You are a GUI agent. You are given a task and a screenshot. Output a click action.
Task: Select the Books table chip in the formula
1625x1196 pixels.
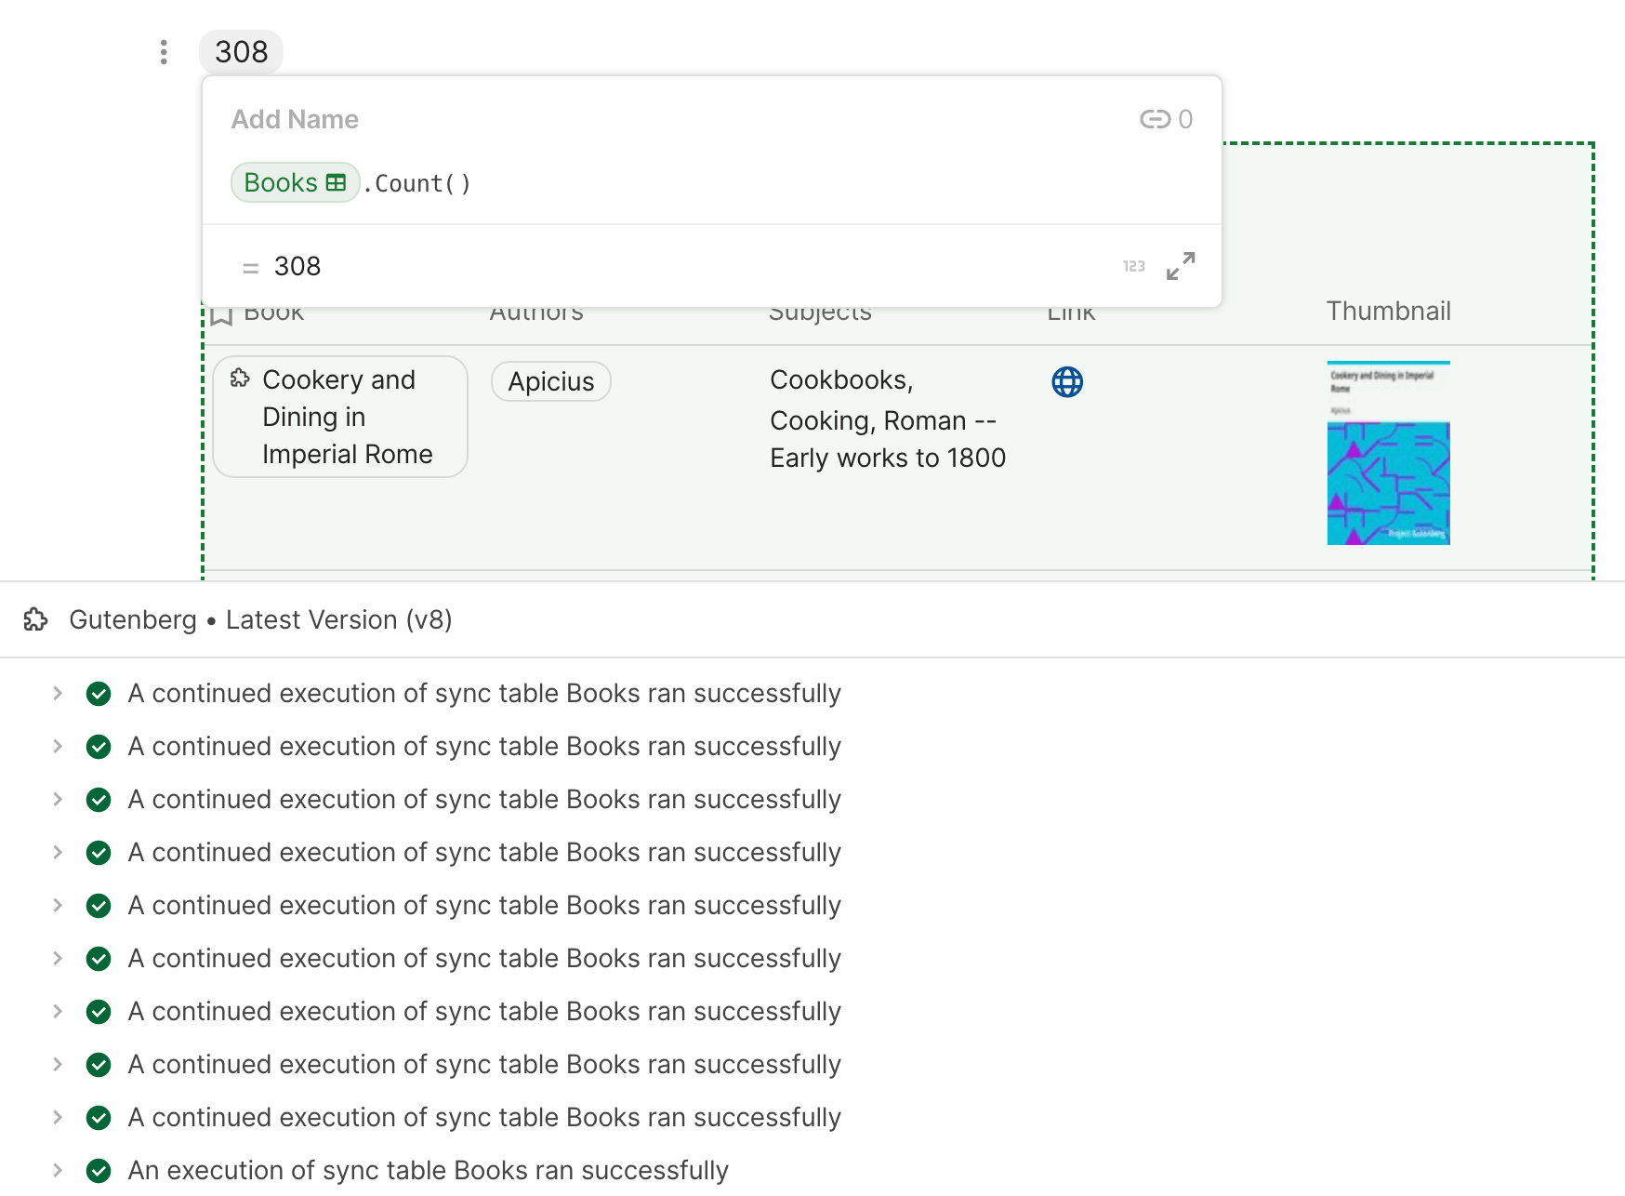(x=295, y=182)
